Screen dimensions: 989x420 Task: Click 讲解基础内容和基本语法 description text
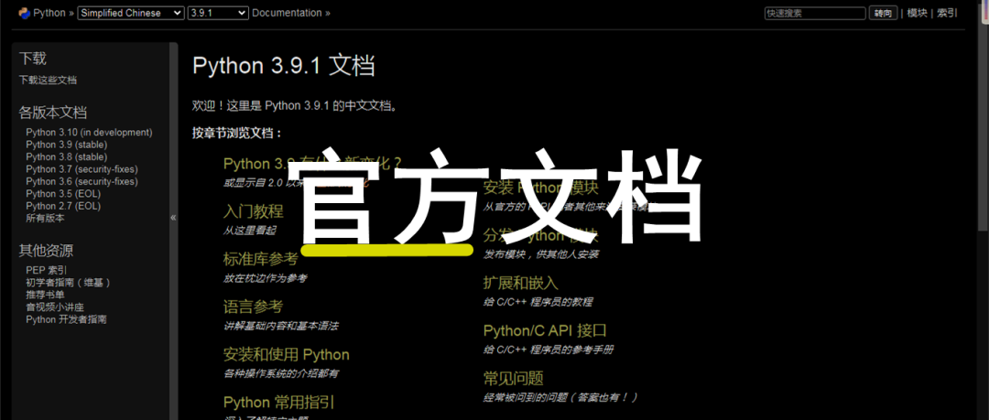click(281, 326)
